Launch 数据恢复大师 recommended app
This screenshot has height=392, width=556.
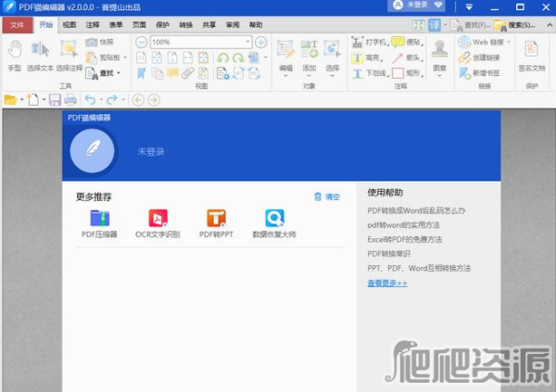pyautogui.click(x=274, y=223)
